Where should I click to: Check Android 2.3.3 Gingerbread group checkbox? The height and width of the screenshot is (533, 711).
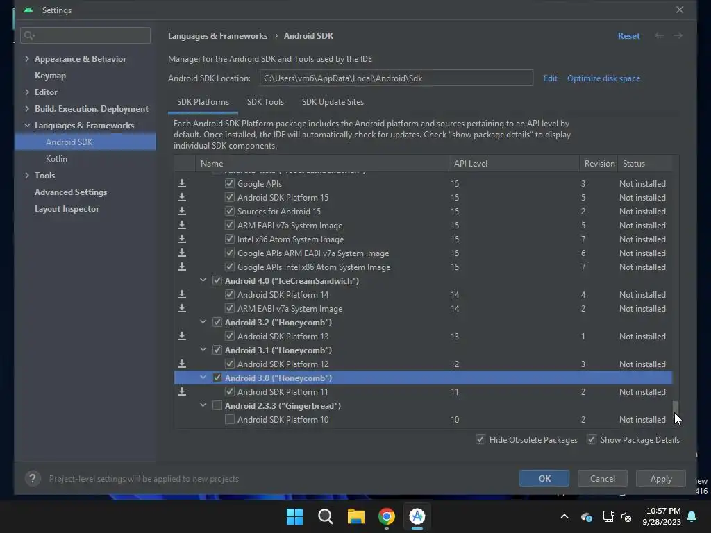pos(217,405)
